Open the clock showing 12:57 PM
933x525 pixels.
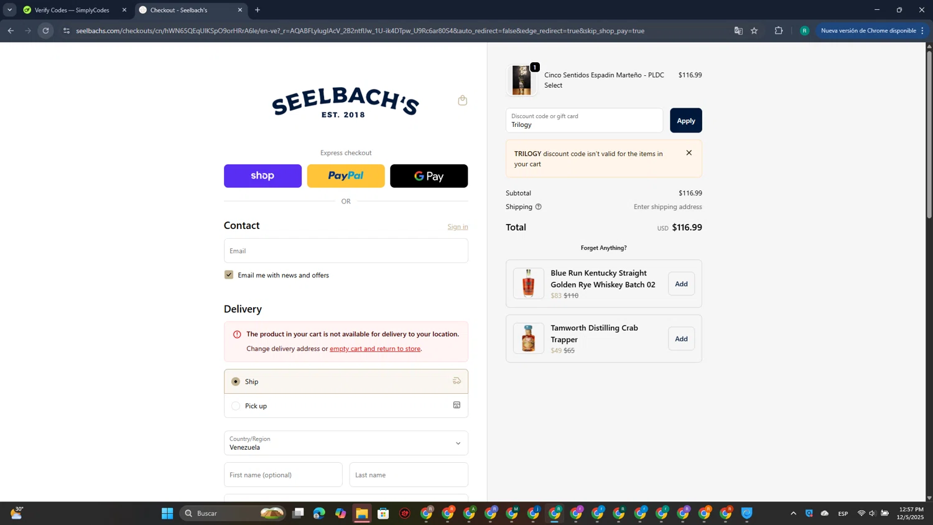(911, 513)
